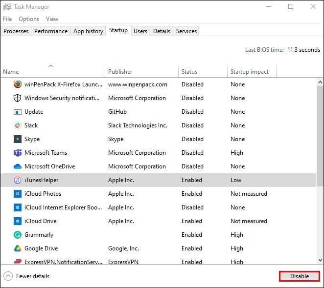Click the ExpressVPN red icon
This screenshot has height=288, width=324.
pyautogui.click(x=18, y=262)
